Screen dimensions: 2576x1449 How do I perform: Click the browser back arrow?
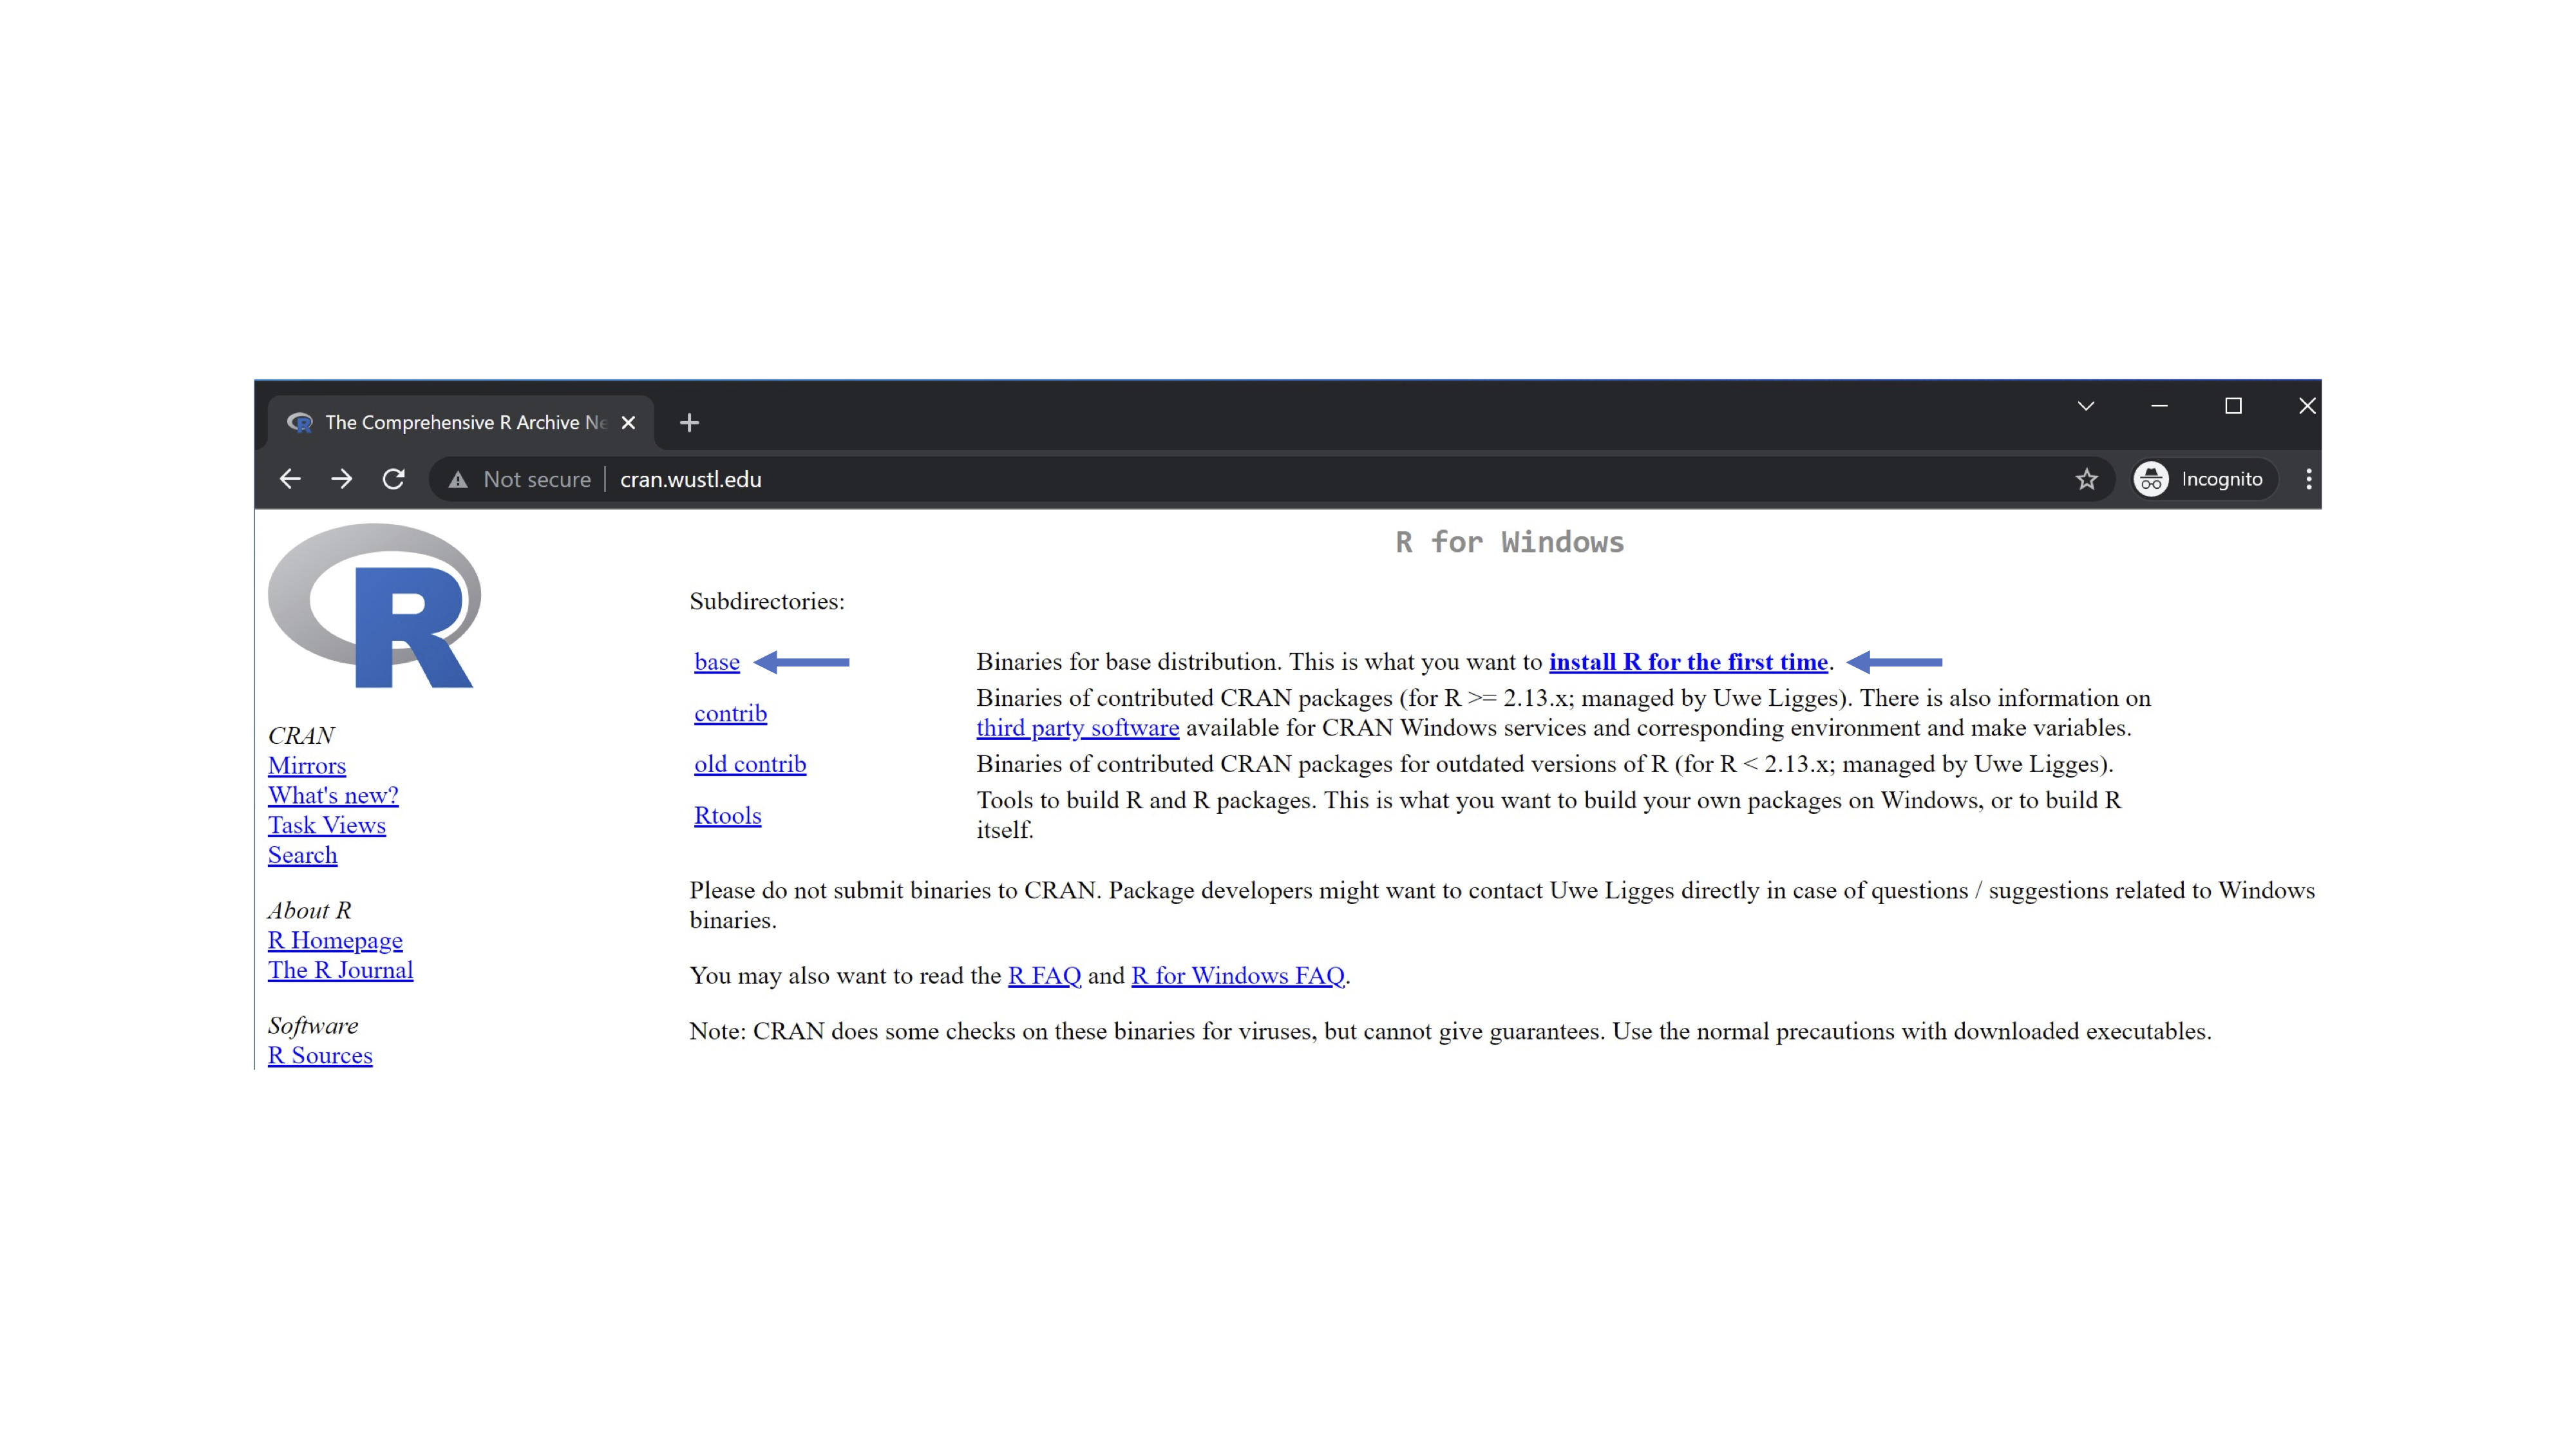tap(290, 479)
